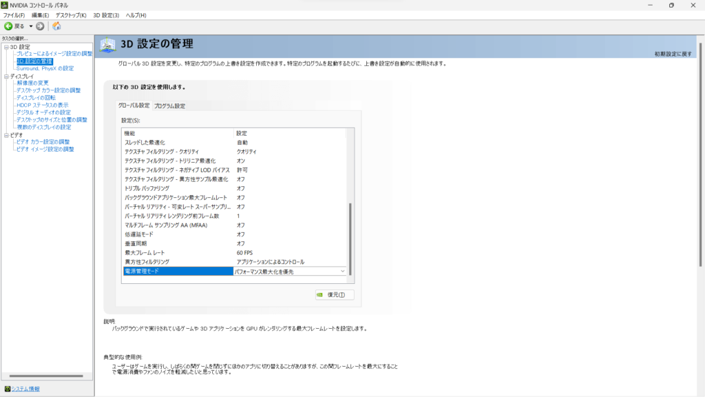Click the NVIDIA icon in the title bar
This screenshot has width=705, height=397.
point(5,5)
